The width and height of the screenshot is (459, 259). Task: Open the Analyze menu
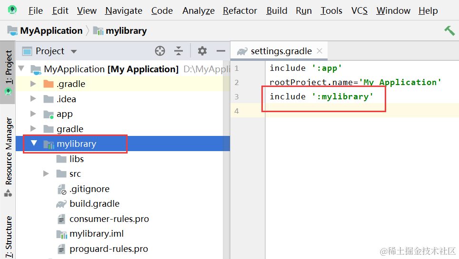pyautogui.click(x=199, y=11)
